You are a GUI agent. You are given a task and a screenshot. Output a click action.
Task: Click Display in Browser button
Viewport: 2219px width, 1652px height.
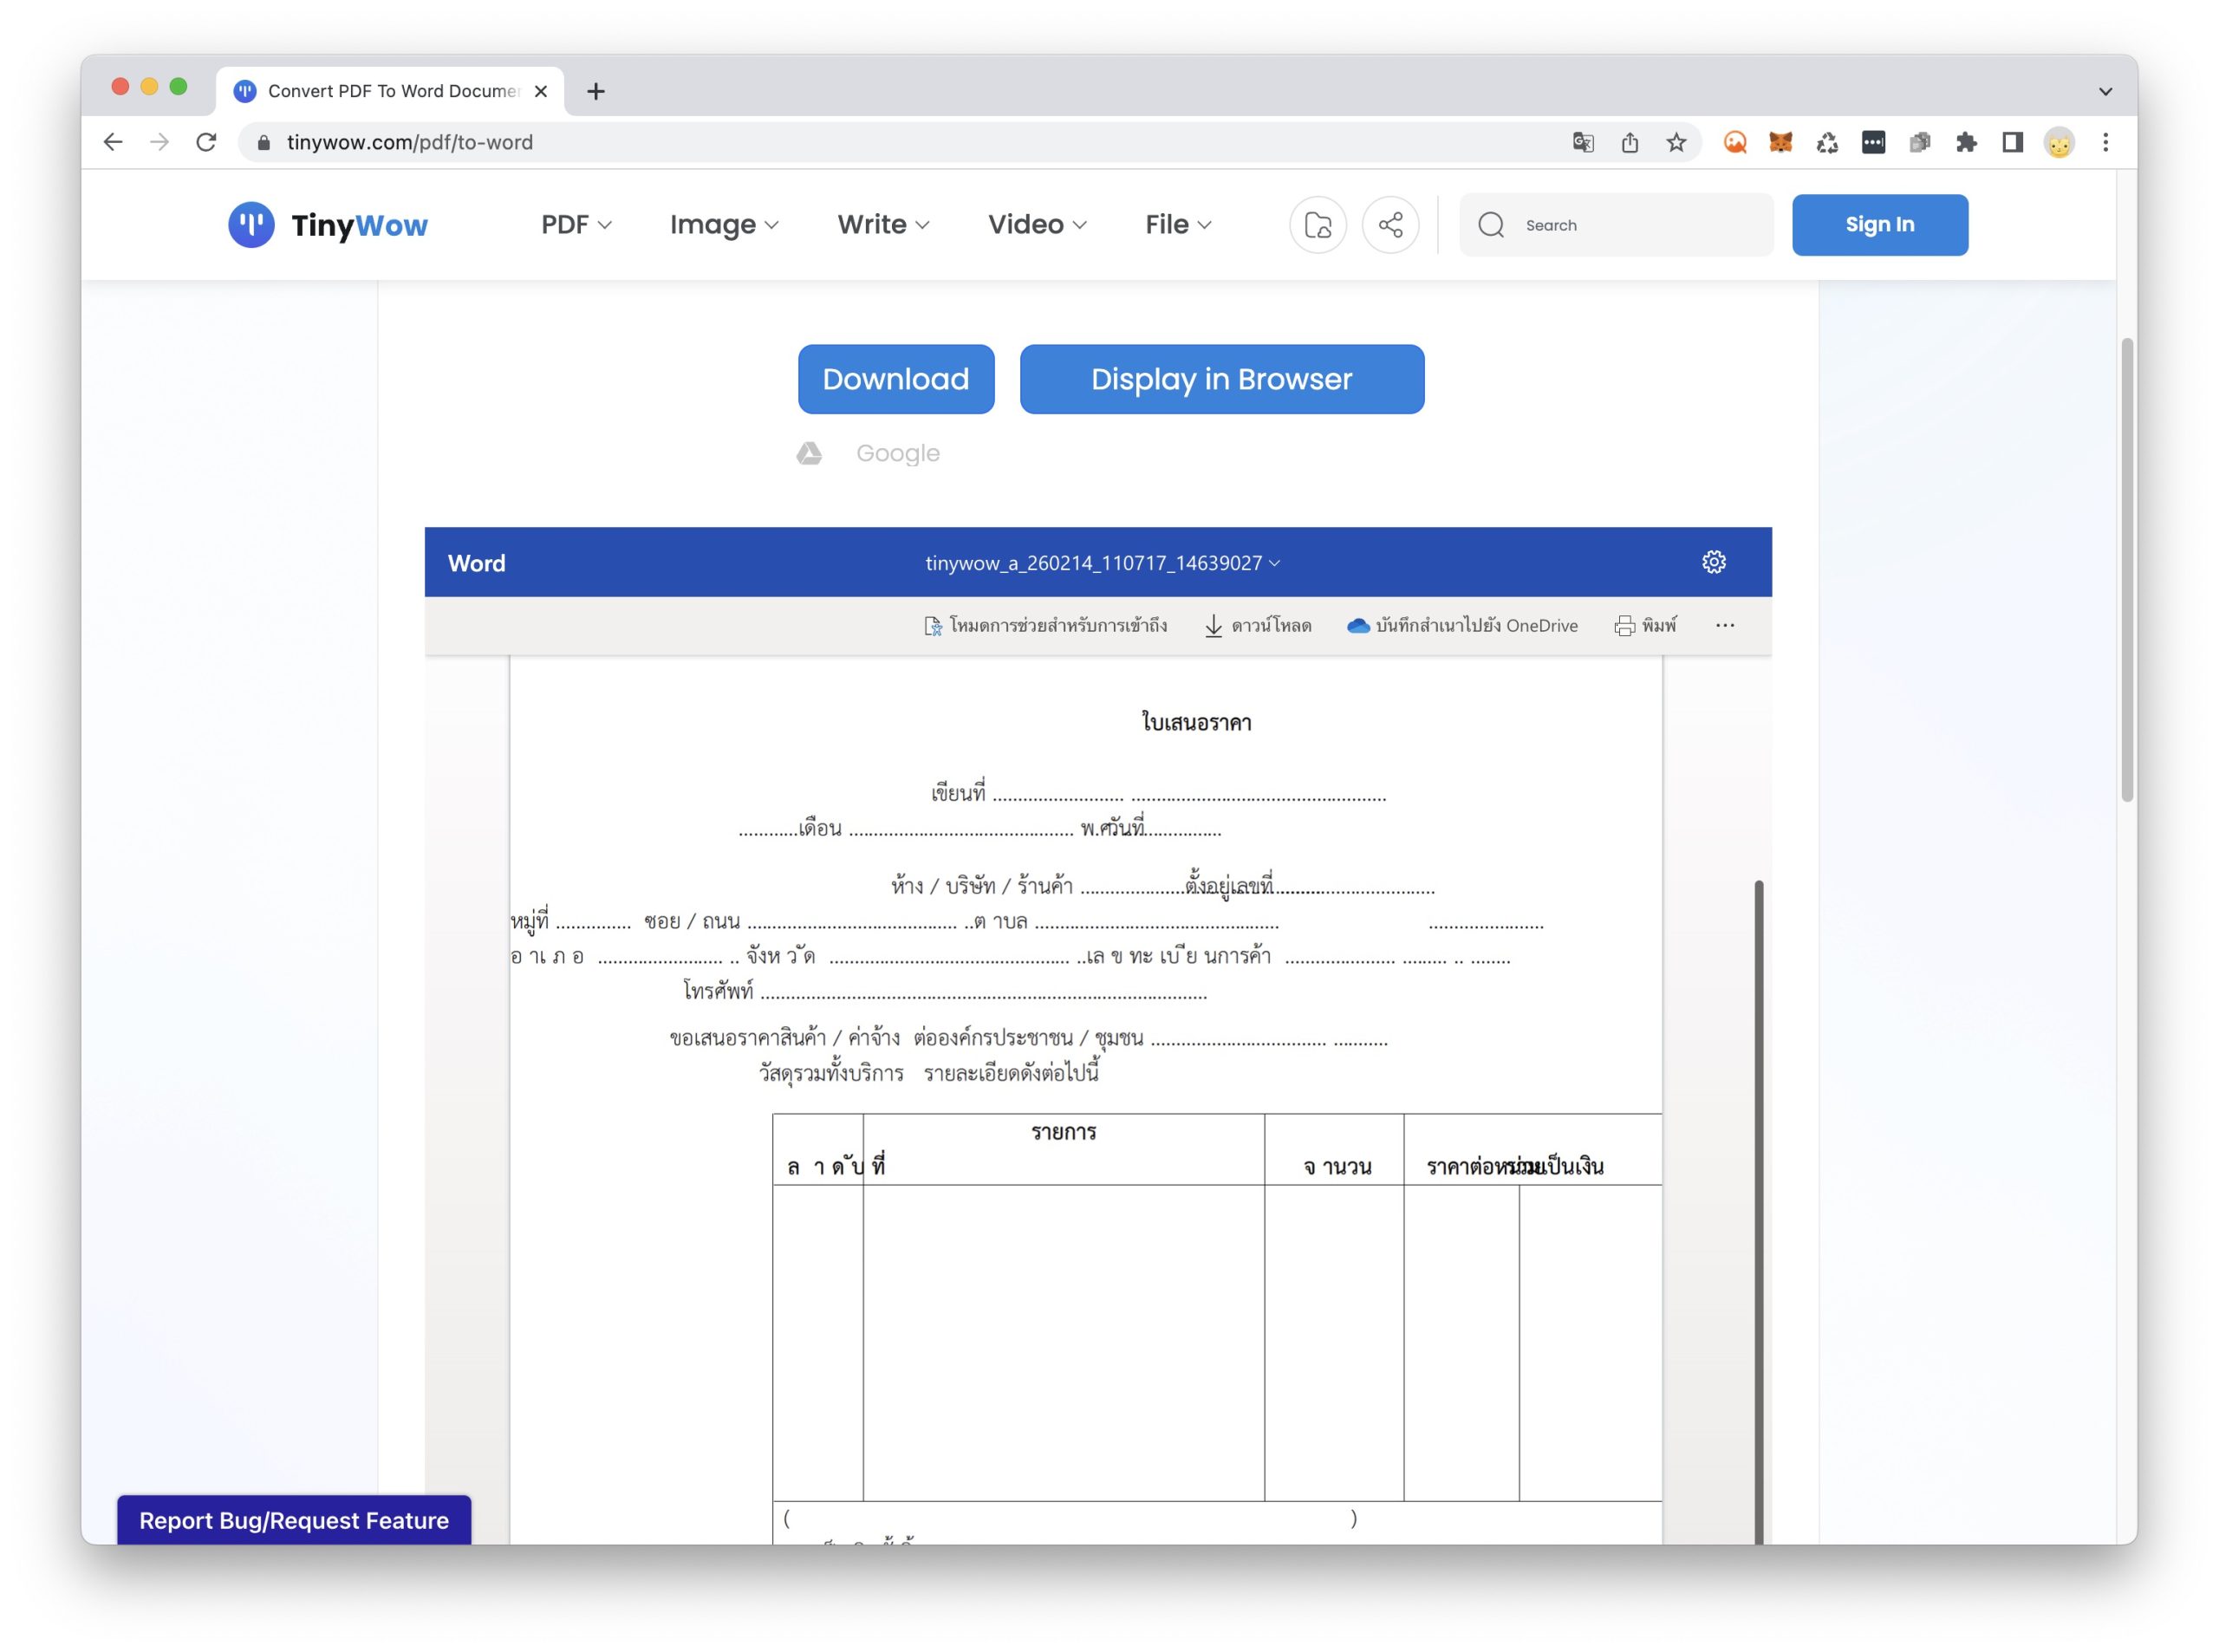tap(1221, 379)
